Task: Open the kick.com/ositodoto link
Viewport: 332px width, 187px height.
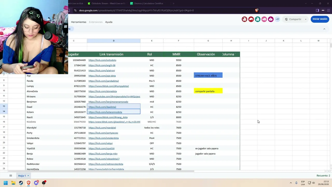Action: (102, 60)
